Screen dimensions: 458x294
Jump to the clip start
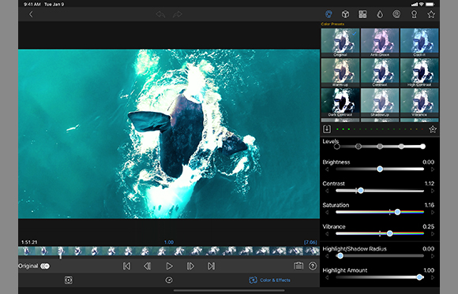click(x=126, y=266)
